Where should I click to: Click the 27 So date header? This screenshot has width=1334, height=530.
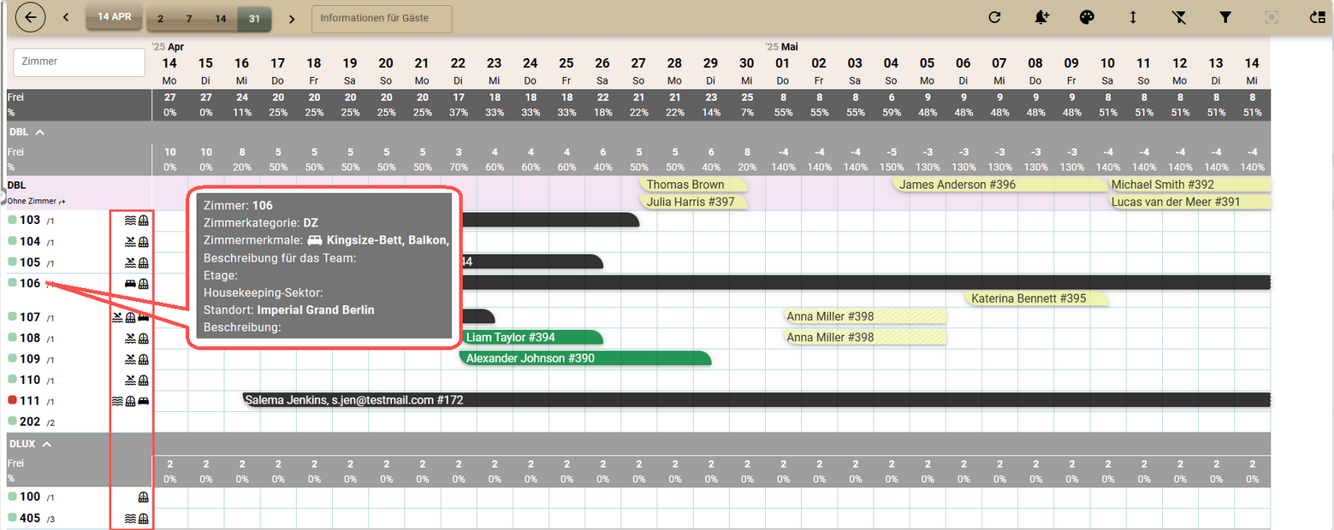coord(638,69)
